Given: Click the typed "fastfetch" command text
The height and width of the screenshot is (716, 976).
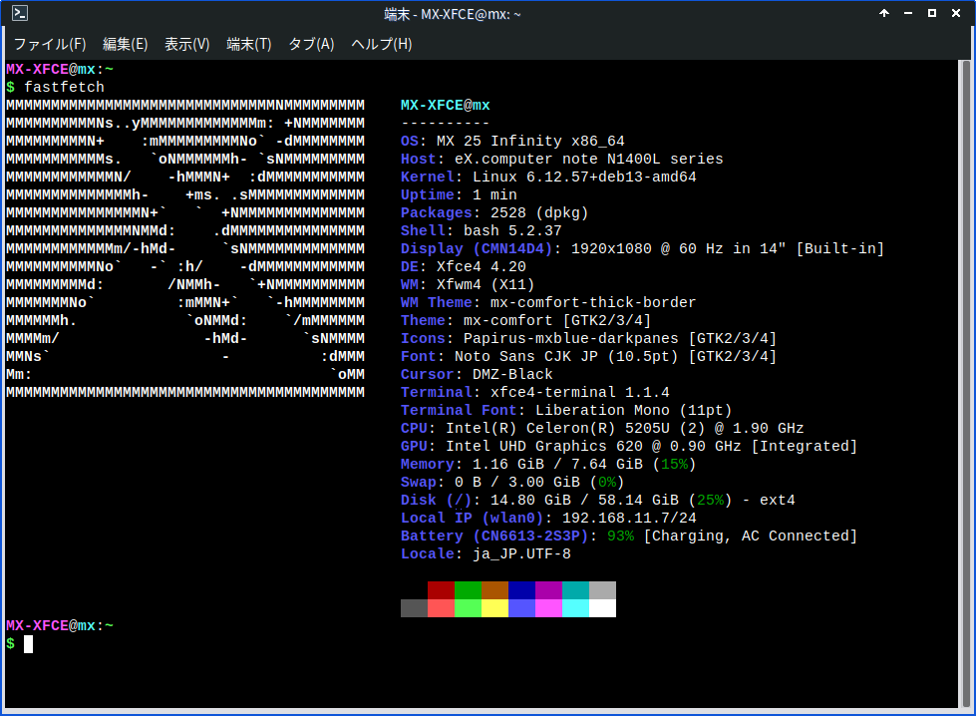Looking at the screenshot, I should [64, 88].
